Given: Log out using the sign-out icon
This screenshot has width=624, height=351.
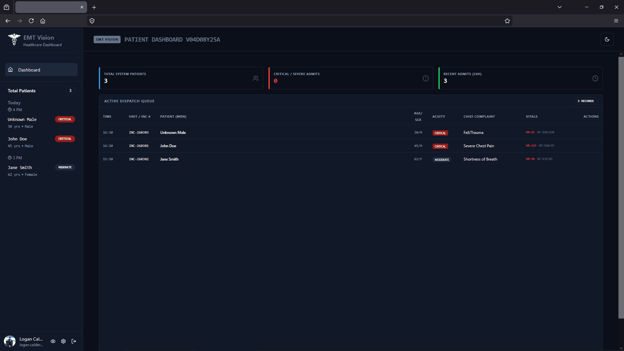Looking at the screenshot, I should [x=73, y=341].
